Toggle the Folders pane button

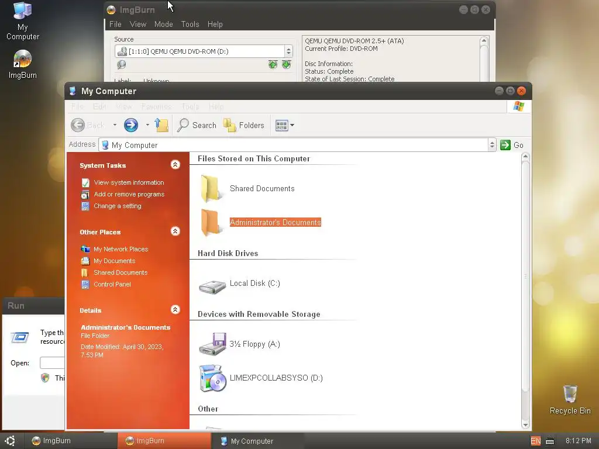click(x=244, y=125)
